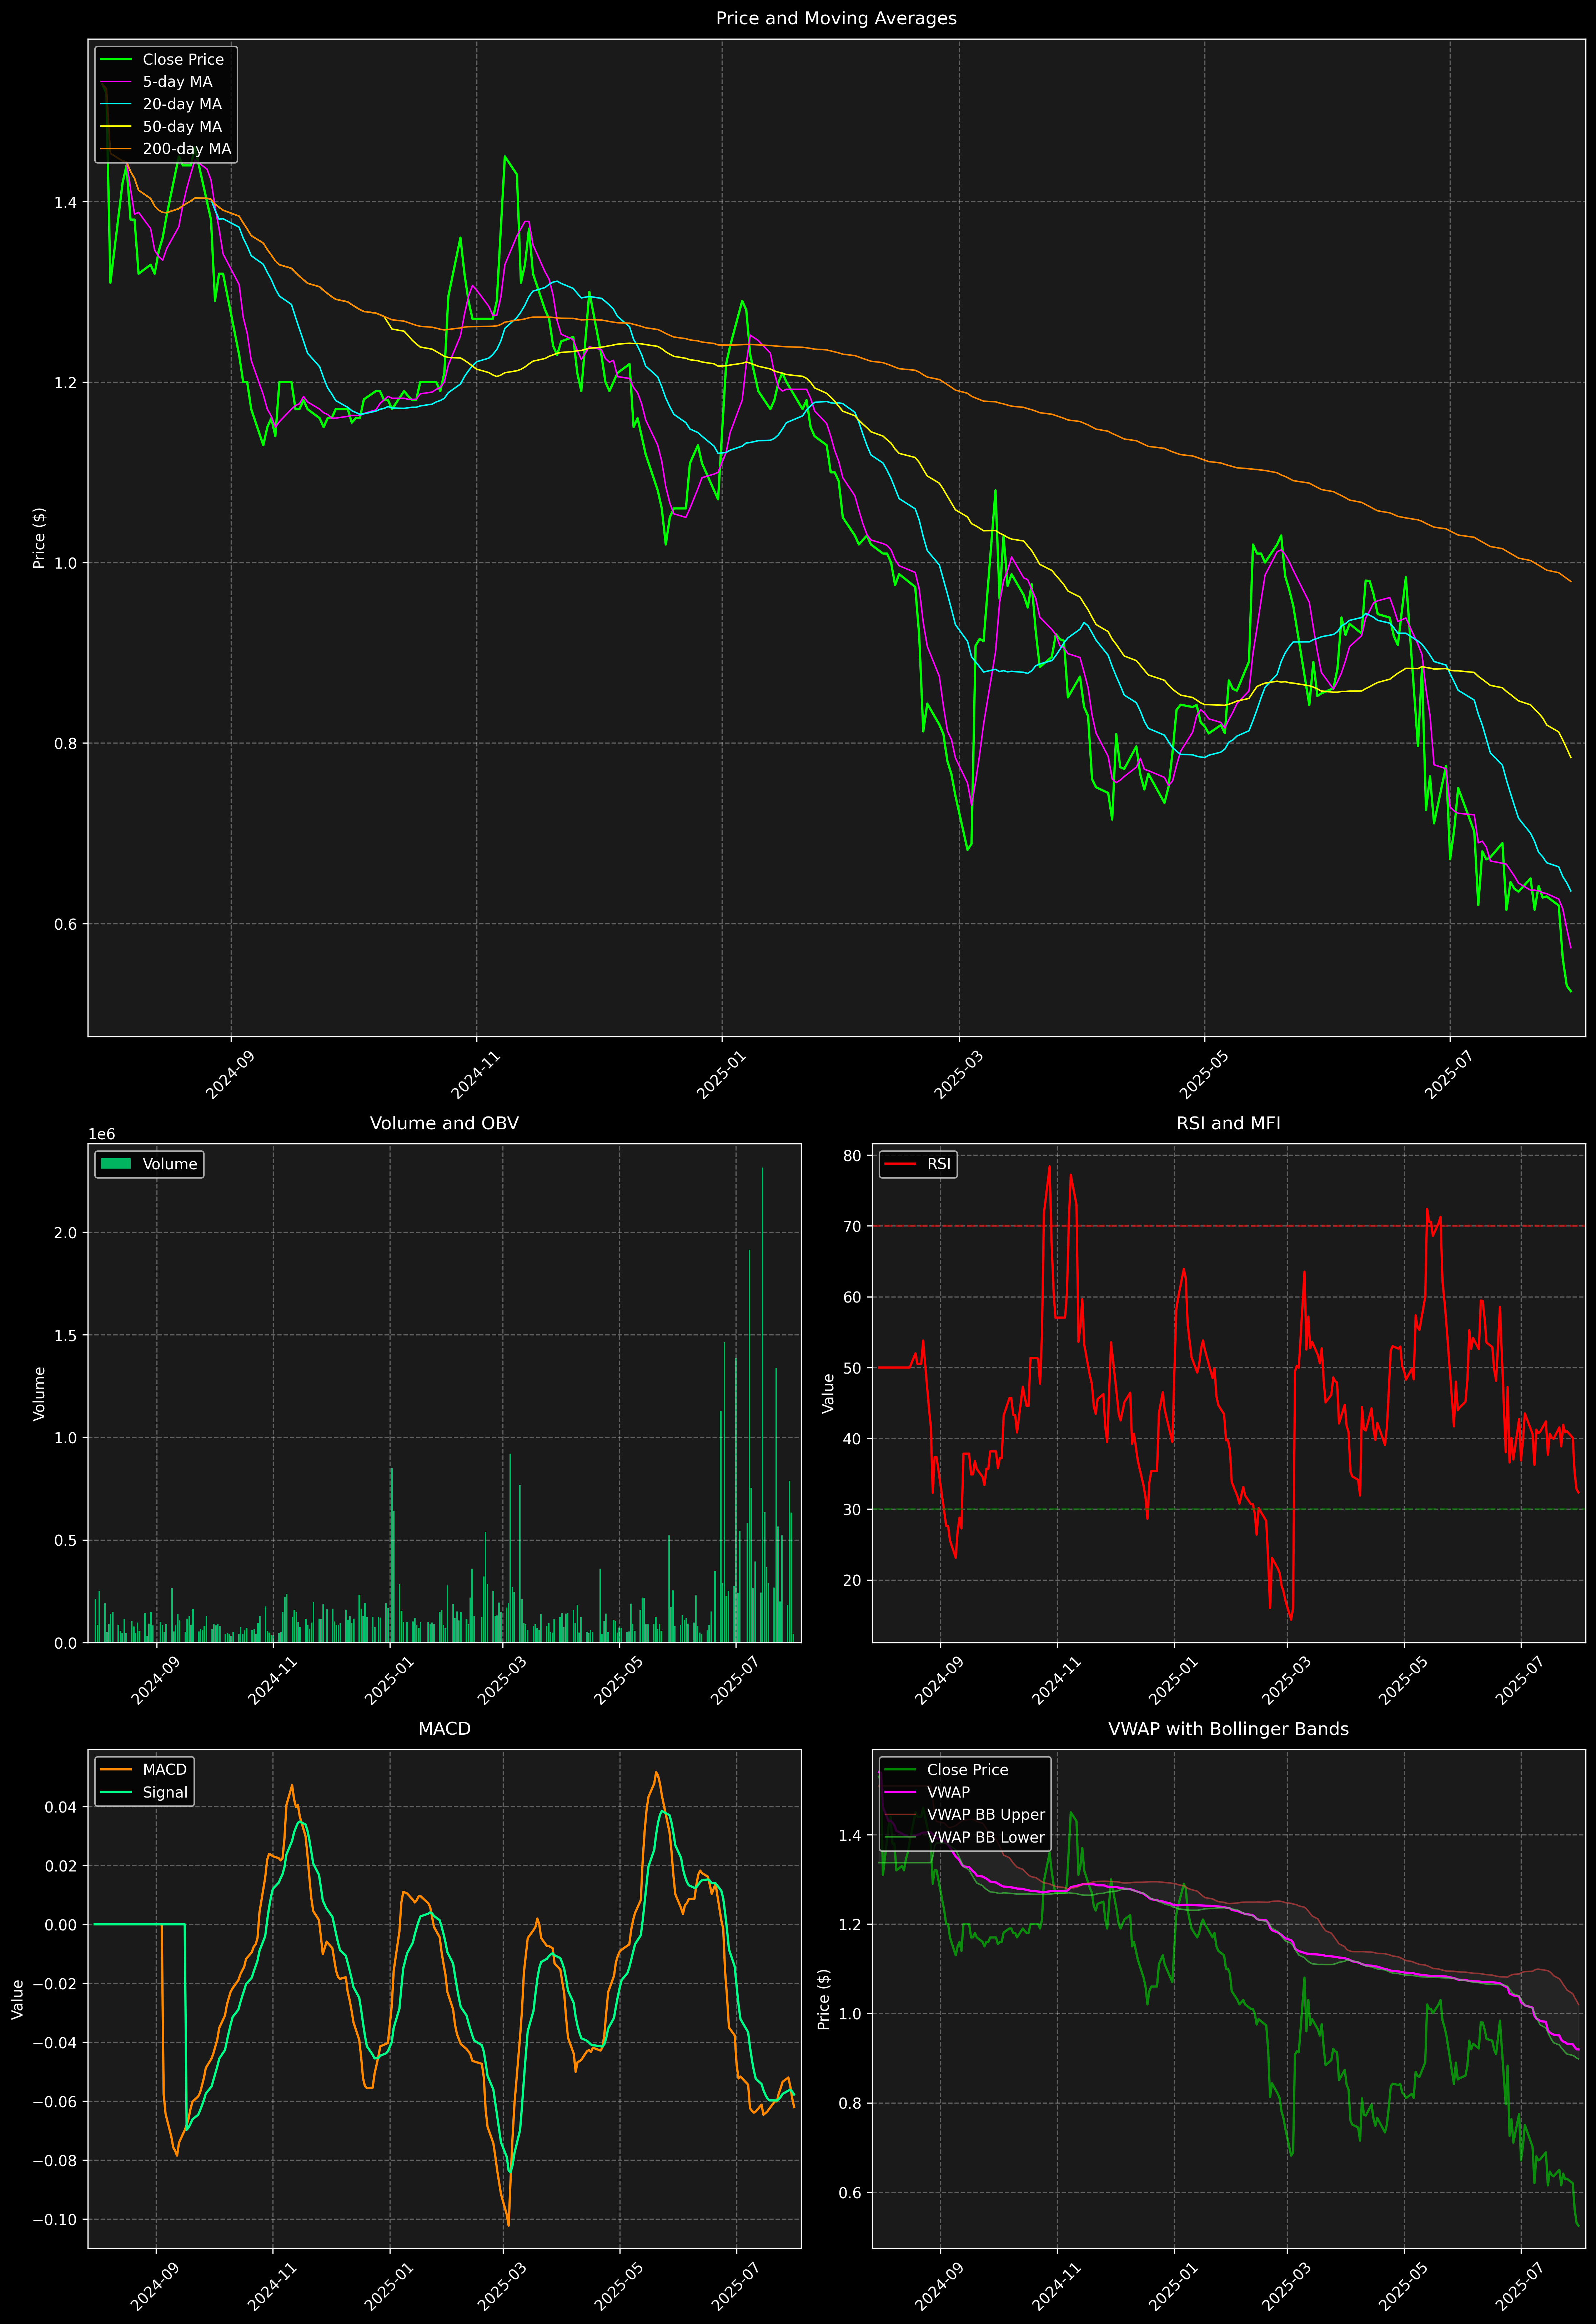Screen dimensions: 1596x2324
Task: Select the 'Volume' legend entry
Action: click(170, 1164)
